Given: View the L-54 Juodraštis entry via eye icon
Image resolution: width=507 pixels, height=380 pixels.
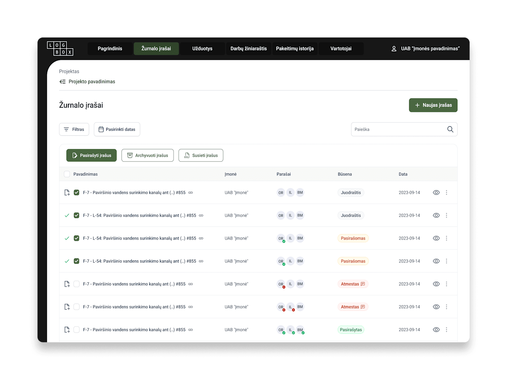Looking at the screenshot, I should tap(436, 215).
